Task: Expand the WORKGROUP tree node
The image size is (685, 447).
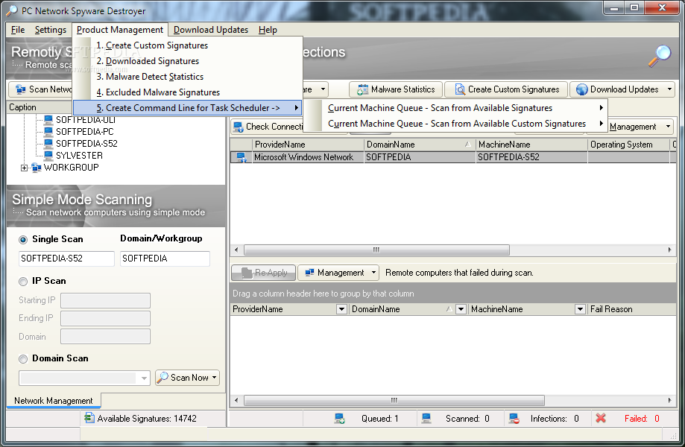Action: (24, 168)
